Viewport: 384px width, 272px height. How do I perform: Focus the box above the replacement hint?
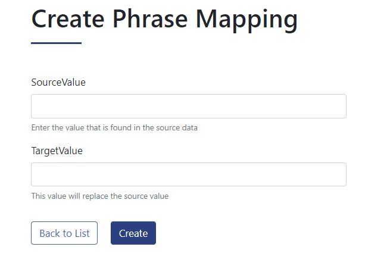(x=188, y=174)
